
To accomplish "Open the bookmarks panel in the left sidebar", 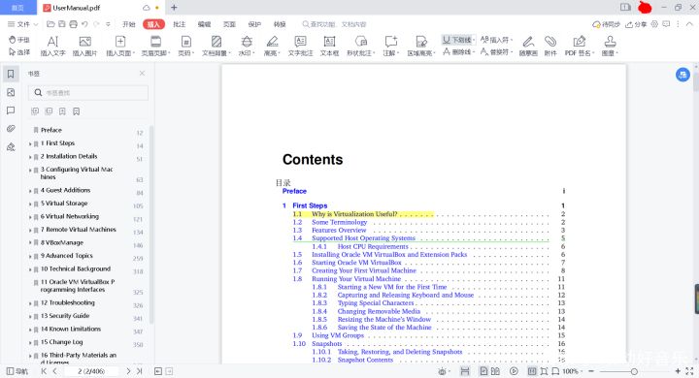I will pos(11,74).
